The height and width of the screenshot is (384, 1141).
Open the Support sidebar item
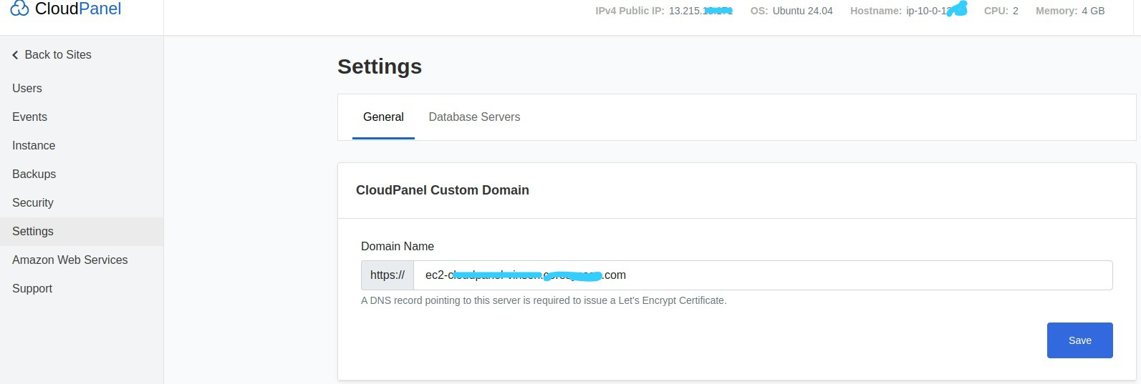[x=32, y=288]
